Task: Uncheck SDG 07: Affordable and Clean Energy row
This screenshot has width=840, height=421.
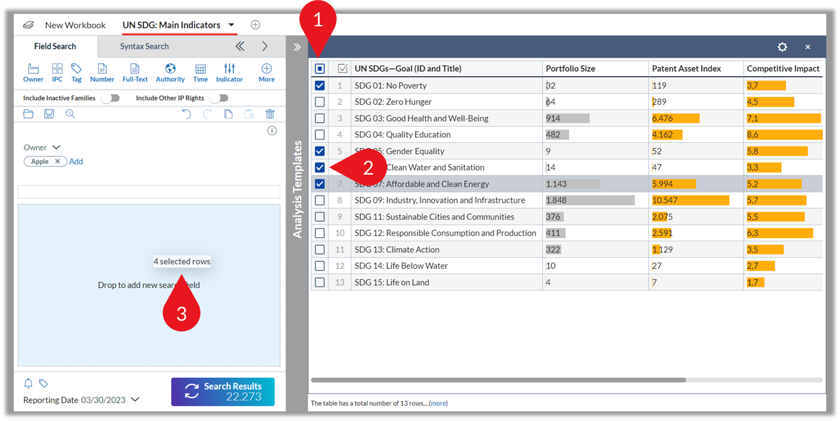Action: pyautogui.click(x=320, y=184)
